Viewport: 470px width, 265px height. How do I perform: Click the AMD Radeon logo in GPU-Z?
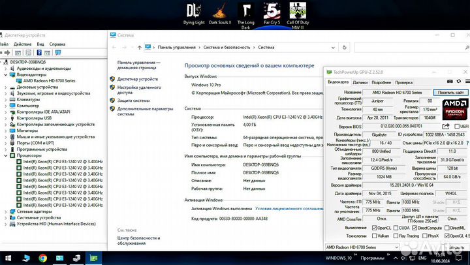coord(454,110)
